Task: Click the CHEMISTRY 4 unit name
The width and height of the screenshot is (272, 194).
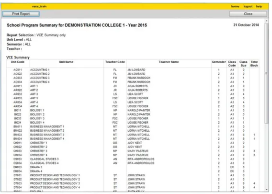Action: [38, 155]
